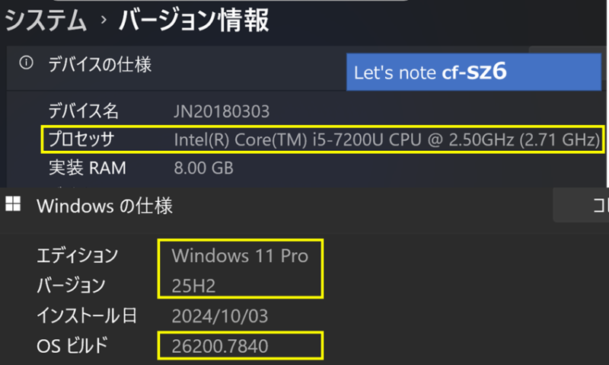
Task: Select the 8.00 GB RAM value
Action: [x=203, y=167]
